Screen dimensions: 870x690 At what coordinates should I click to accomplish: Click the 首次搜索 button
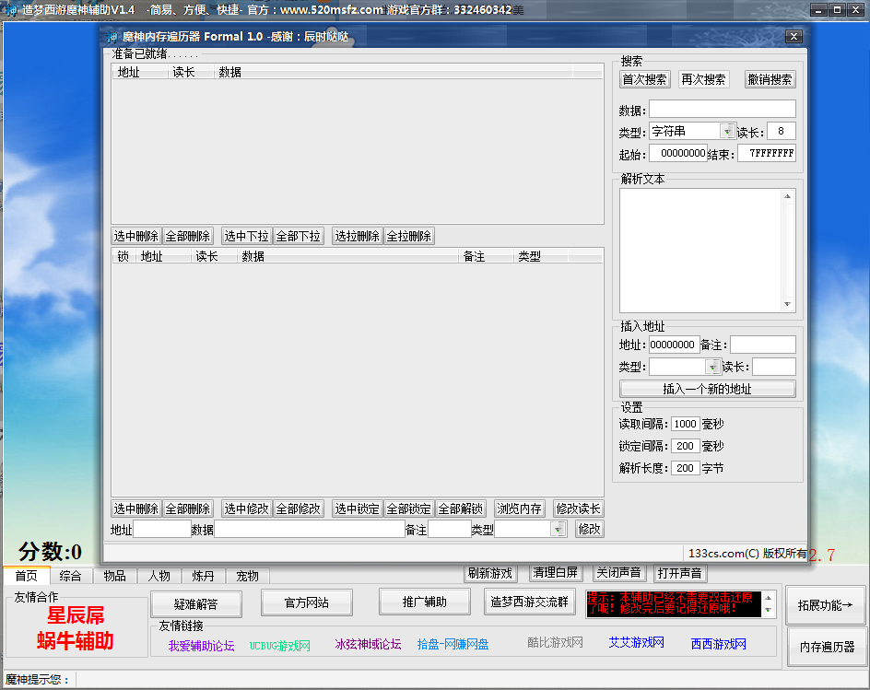(645, 80)
